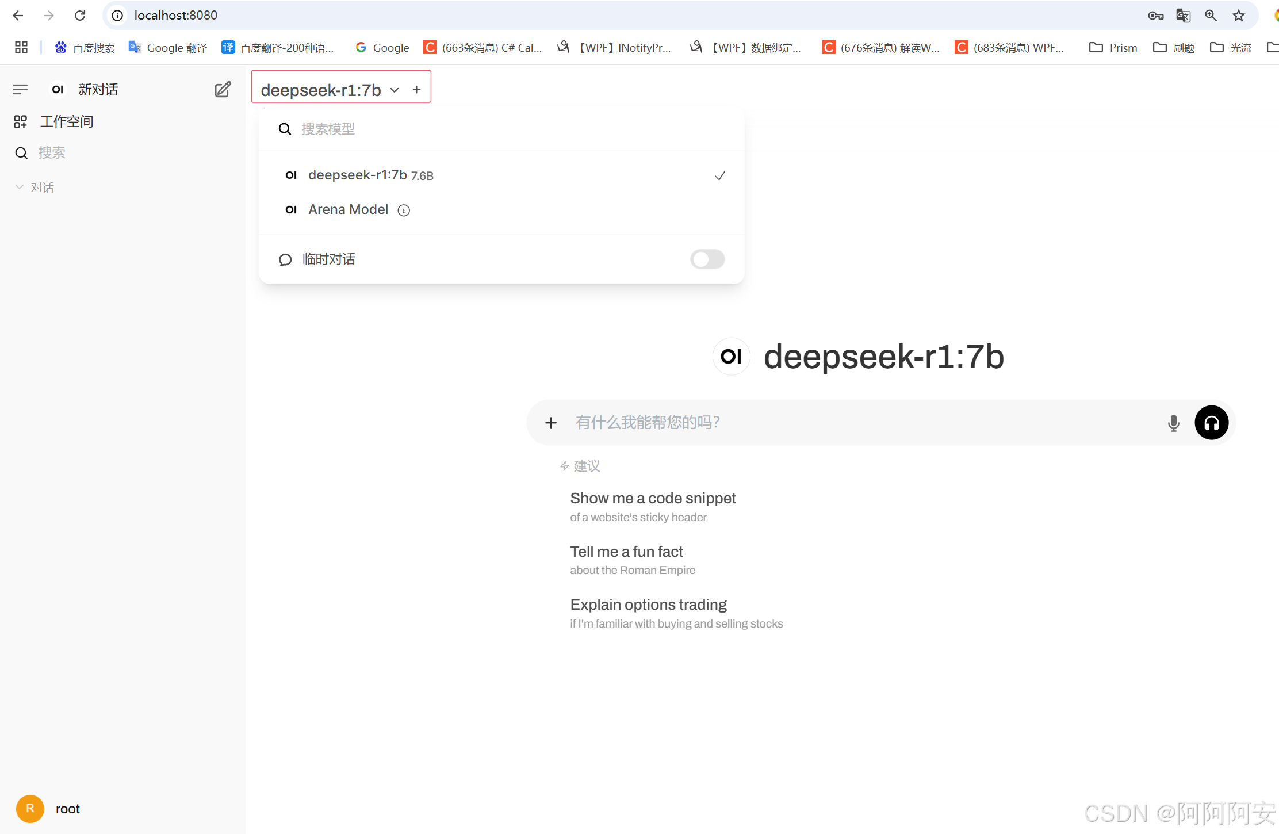Toggle the sidebar menu icon

[21, 90]
